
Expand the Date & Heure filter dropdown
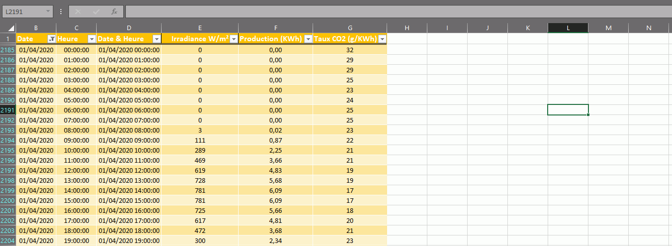pyautogui.click(x=156, y=39)
